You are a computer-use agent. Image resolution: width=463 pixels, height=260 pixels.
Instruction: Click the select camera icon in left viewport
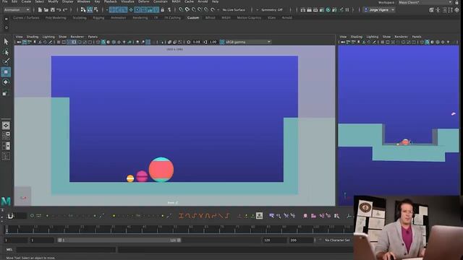pos(19,42)
